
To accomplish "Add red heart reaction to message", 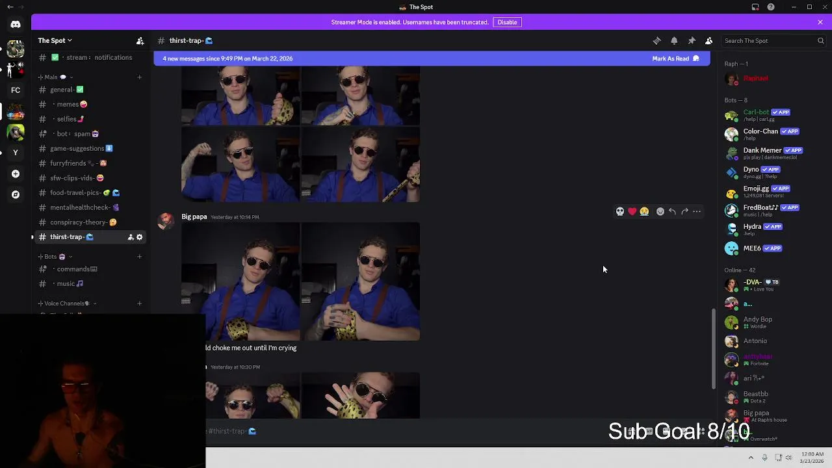I will (x=632, y=211).
